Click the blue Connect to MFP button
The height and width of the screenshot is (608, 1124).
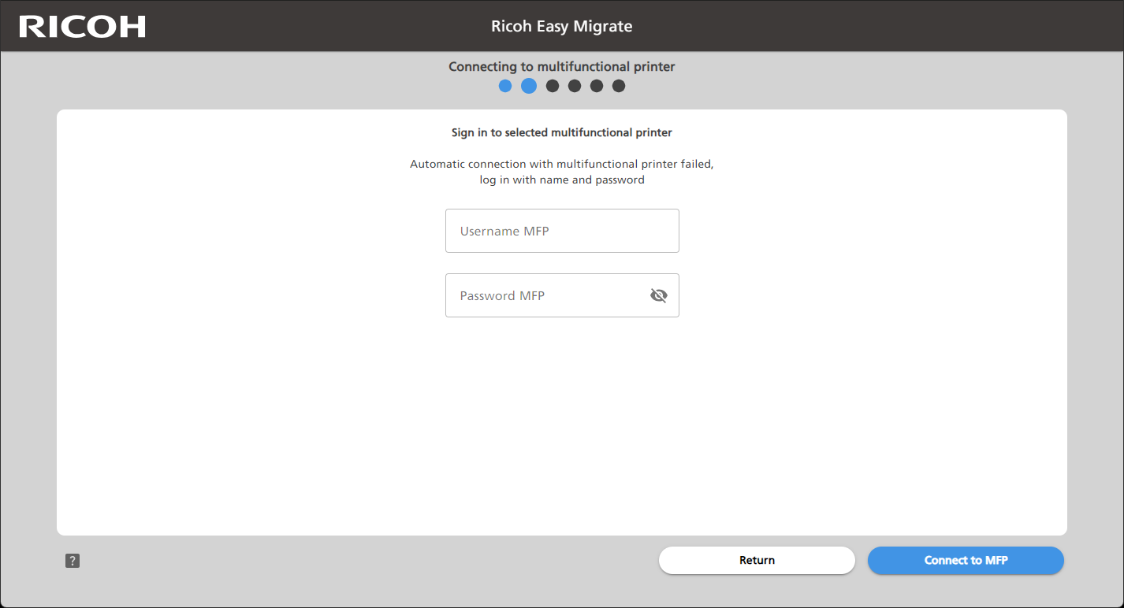966,561
